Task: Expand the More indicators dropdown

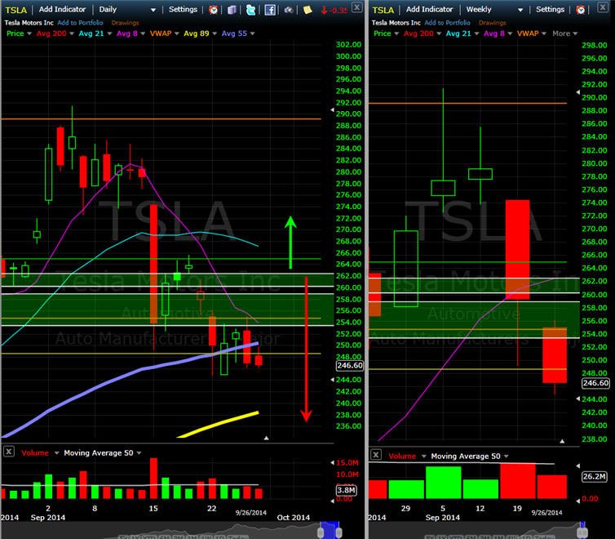Action: pos(564,33)
